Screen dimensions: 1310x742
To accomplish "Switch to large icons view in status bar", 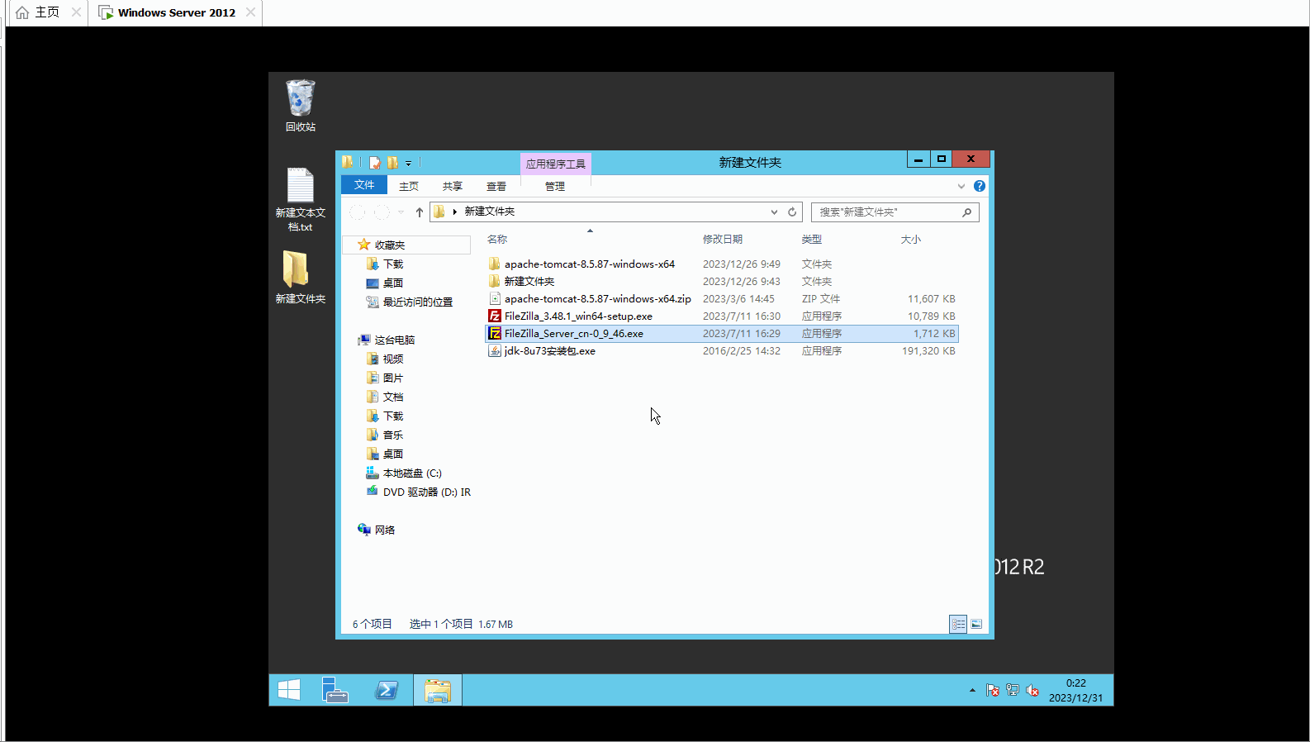I will click(976, 624).
